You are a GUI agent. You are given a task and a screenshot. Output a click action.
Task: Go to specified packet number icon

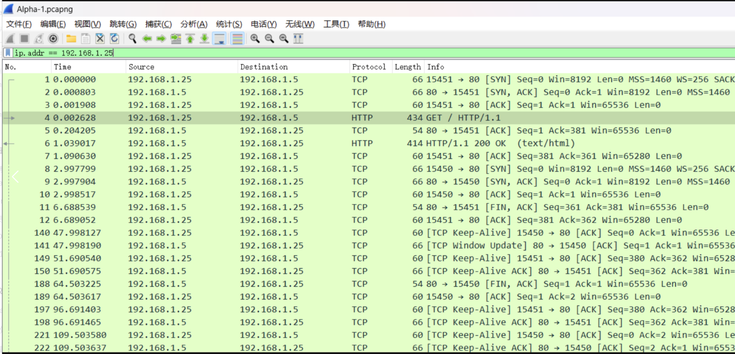[x=176, y=38]
